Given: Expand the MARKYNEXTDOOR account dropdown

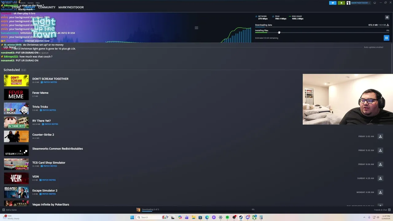Looking at the screenshot, I should click(x=358, y=3).
